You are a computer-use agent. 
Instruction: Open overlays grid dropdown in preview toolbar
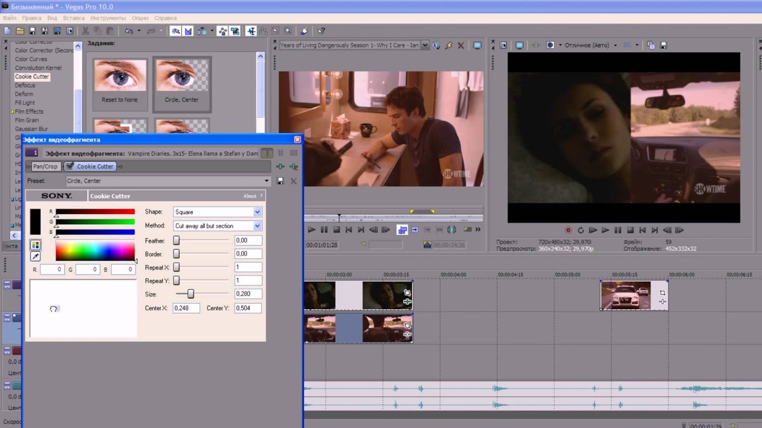[x=636, y=45]
